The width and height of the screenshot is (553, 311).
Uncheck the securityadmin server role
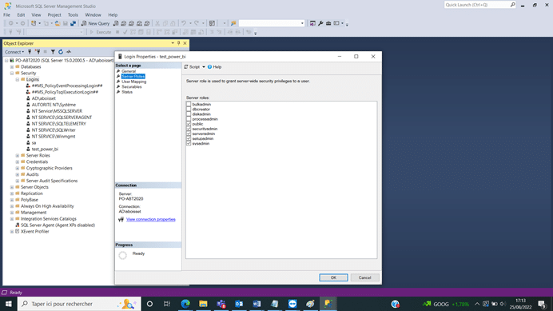(189, 129)
